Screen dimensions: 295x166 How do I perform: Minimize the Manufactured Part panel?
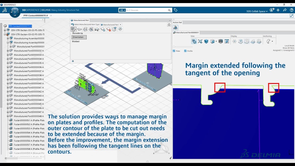170,20
